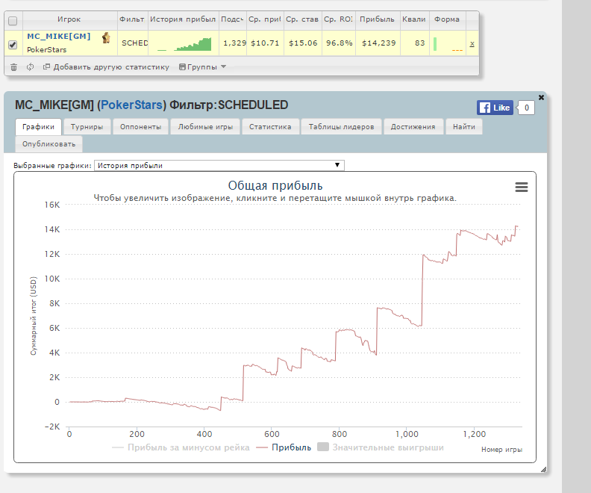Click the panel resize grip corner
591x493 pixels.
pyautogui.click(x=543, y=469)
